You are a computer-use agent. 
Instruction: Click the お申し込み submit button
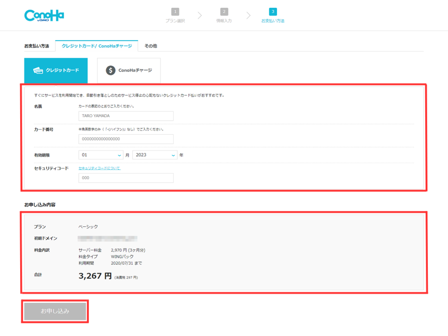coord(55,311)
